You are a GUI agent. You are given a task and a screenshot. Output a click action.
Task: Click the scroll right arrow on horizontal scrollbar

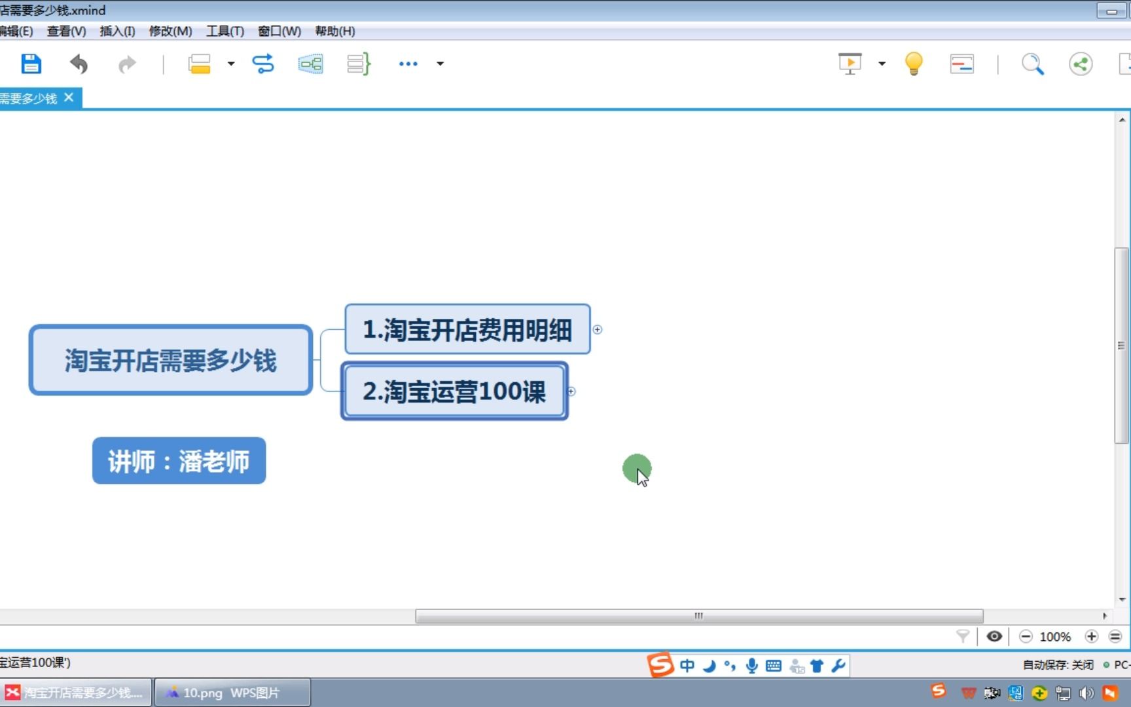[x=1105, y=616]
